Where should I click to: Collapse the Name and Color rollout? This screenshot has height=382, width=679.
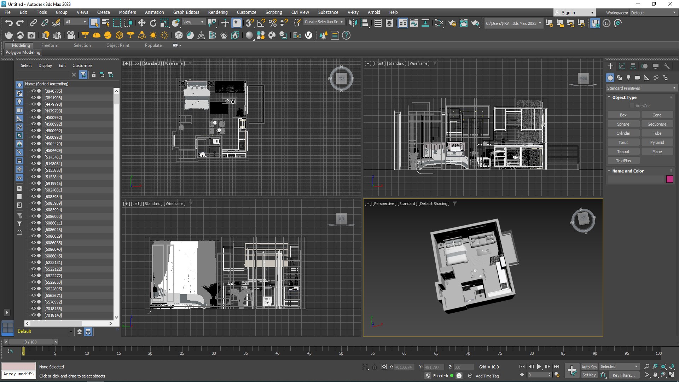pos(628,171)
